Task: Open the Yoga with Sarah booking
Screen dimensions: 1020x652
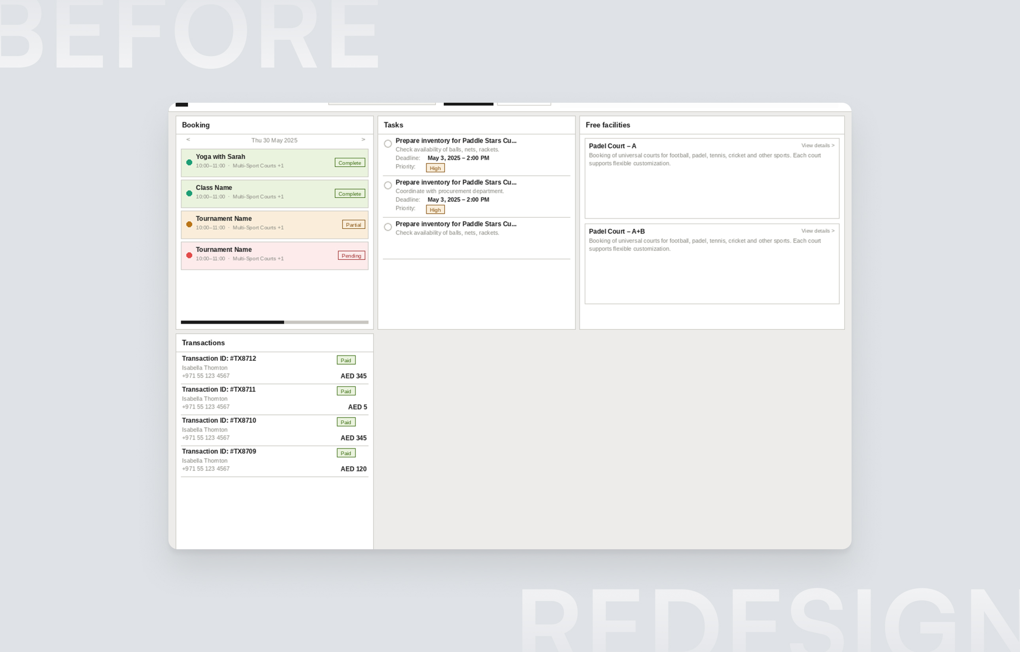Action: click(274, 162)
